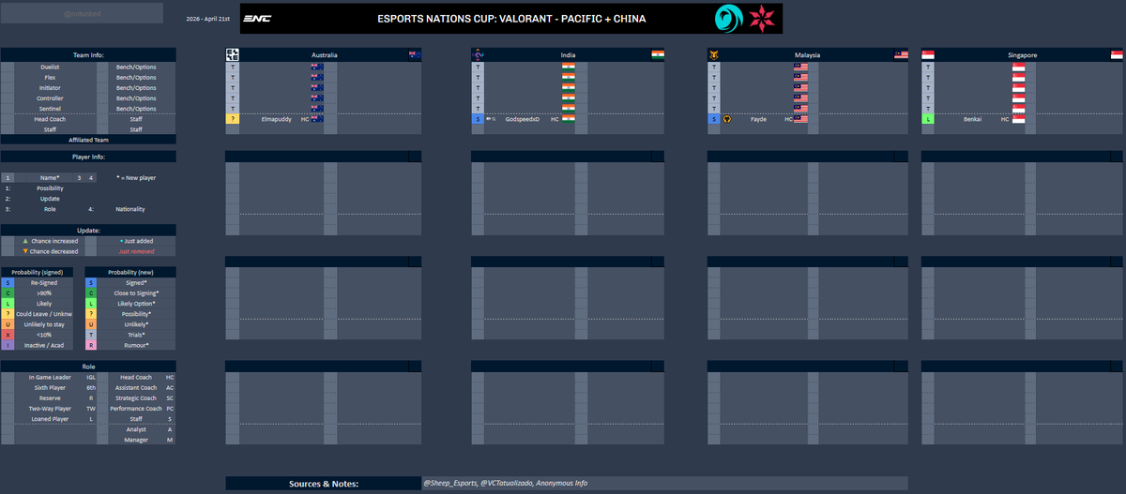Click the Close to Signing* label
Image resolution: width=1126 pixels, height=494 pixels.
click(136, 292)
